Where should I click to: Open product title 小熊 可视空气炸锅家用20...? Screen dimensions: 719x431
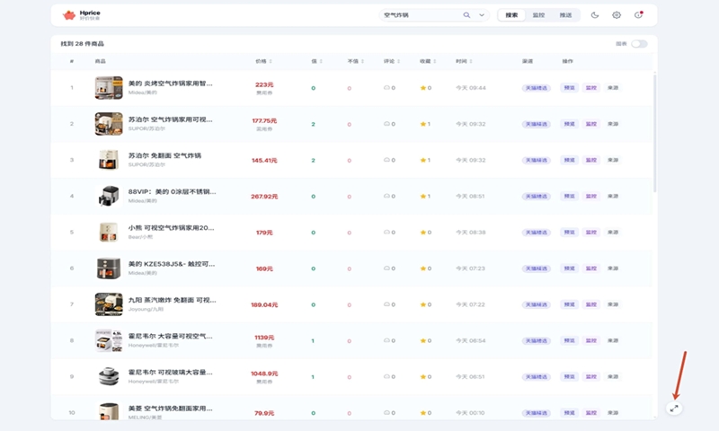pos(171,228)
